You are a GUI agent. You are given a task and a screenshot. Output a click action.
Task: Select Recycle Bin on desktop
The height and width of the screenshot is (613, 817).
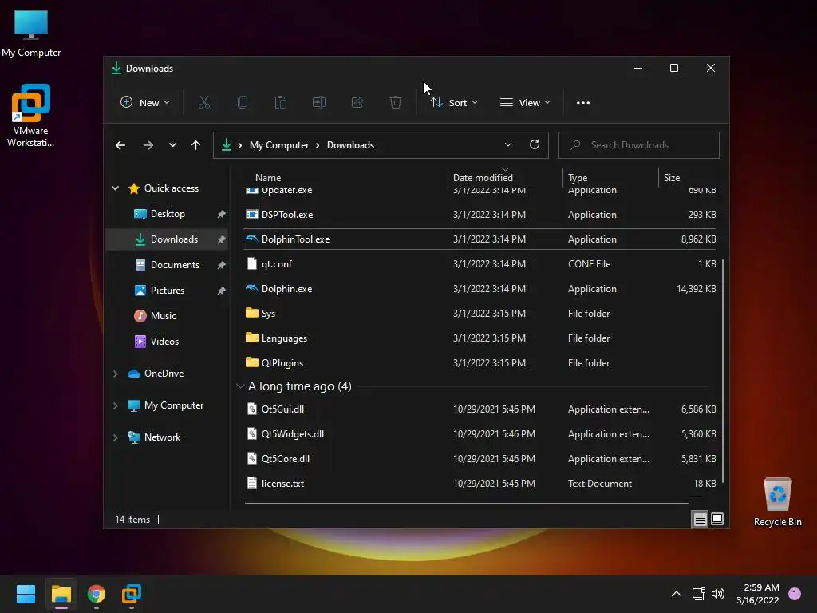click(x=777, y=502)
